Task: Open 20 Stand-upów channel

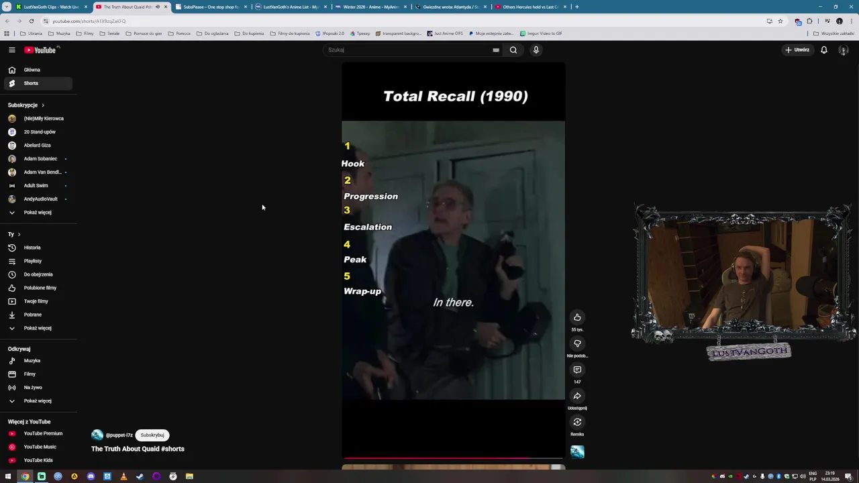Action: click(x=38, y=132)
